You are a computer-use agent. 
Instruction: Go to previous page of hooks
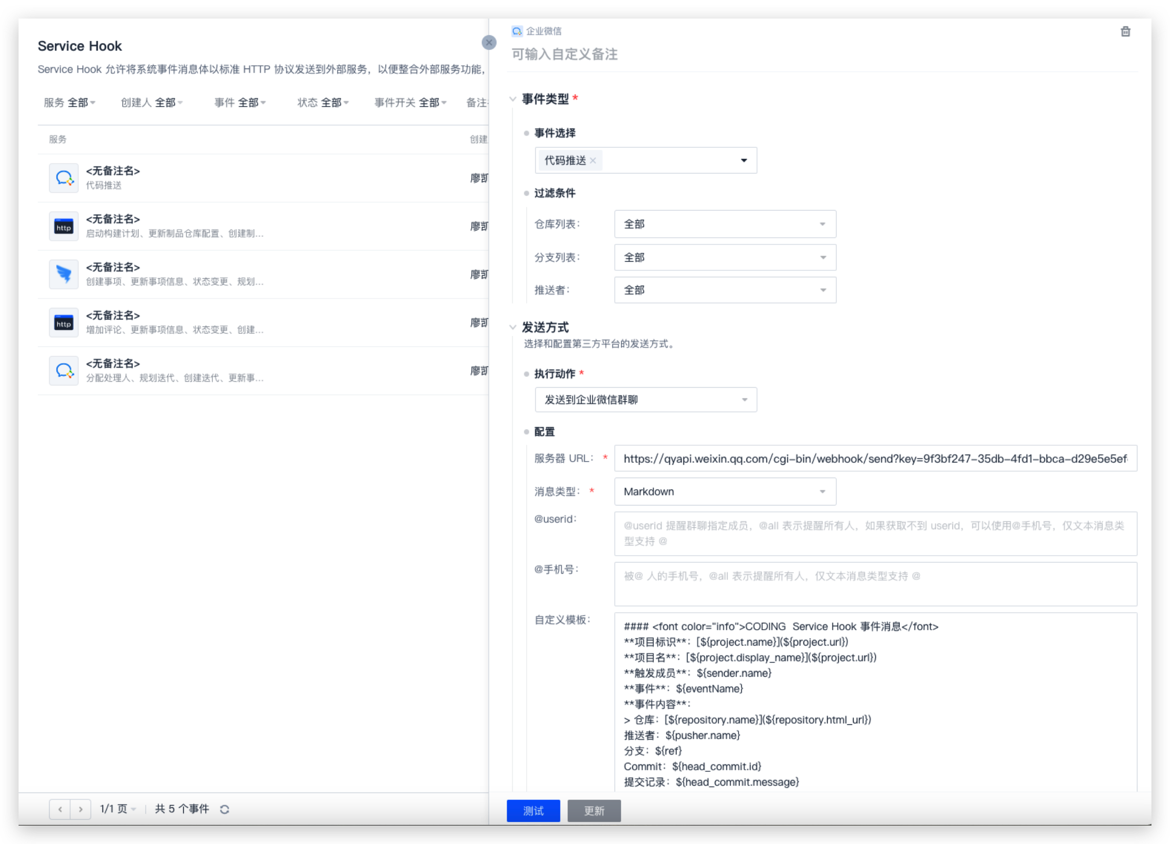(x=60, y=809)
